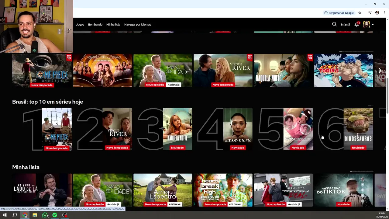The image size is (389, 219).
Task: Click Assista já on Projeto Tirataz Real
Action: [x=294, y=204]
